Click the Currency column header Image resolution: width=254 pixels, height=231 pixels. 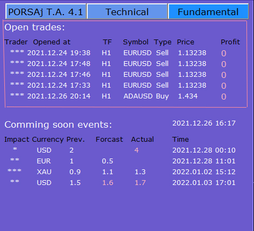48,140
